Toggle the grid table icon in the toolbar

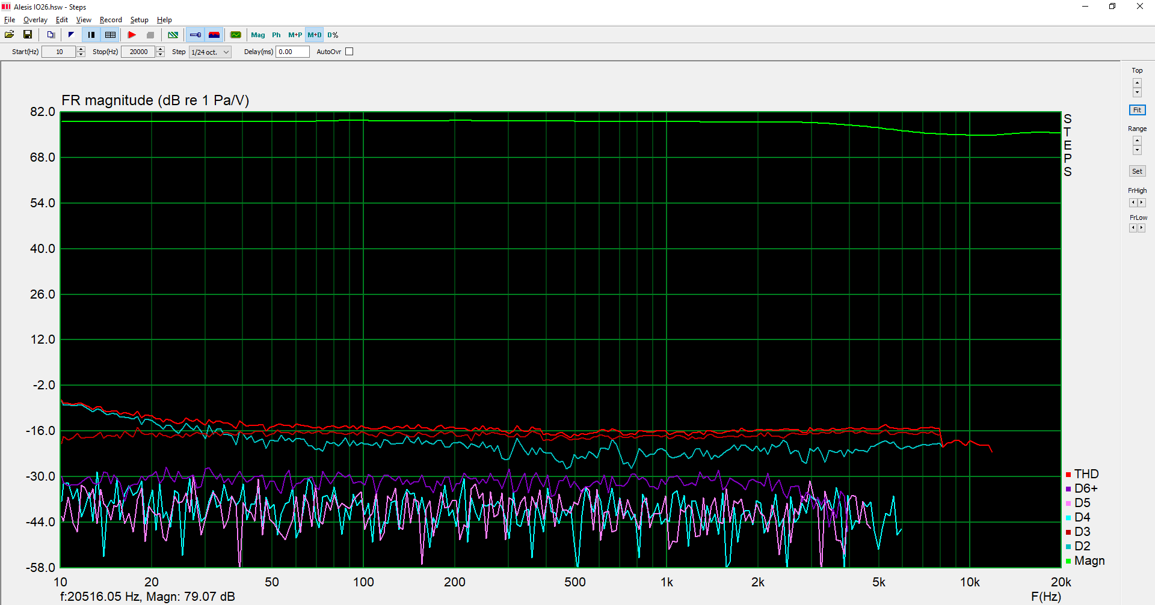(x=110, y=35)
